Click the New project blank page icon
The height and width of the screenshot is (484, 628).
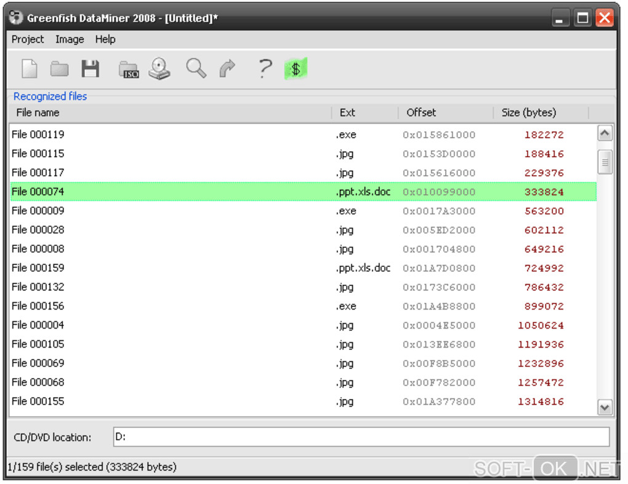30,68
